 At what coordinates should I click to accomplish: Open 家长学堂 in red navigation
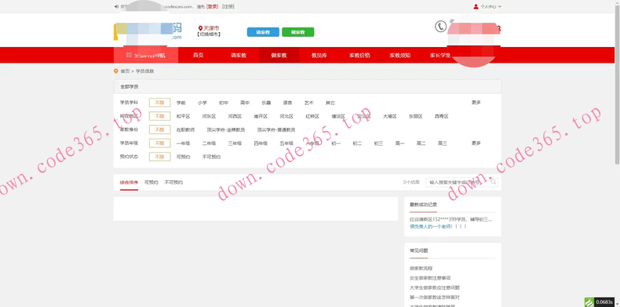(x=440, y=56)
